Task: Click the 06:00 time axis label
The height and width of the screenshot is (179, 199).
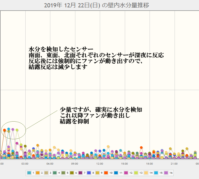Action: 50,164
